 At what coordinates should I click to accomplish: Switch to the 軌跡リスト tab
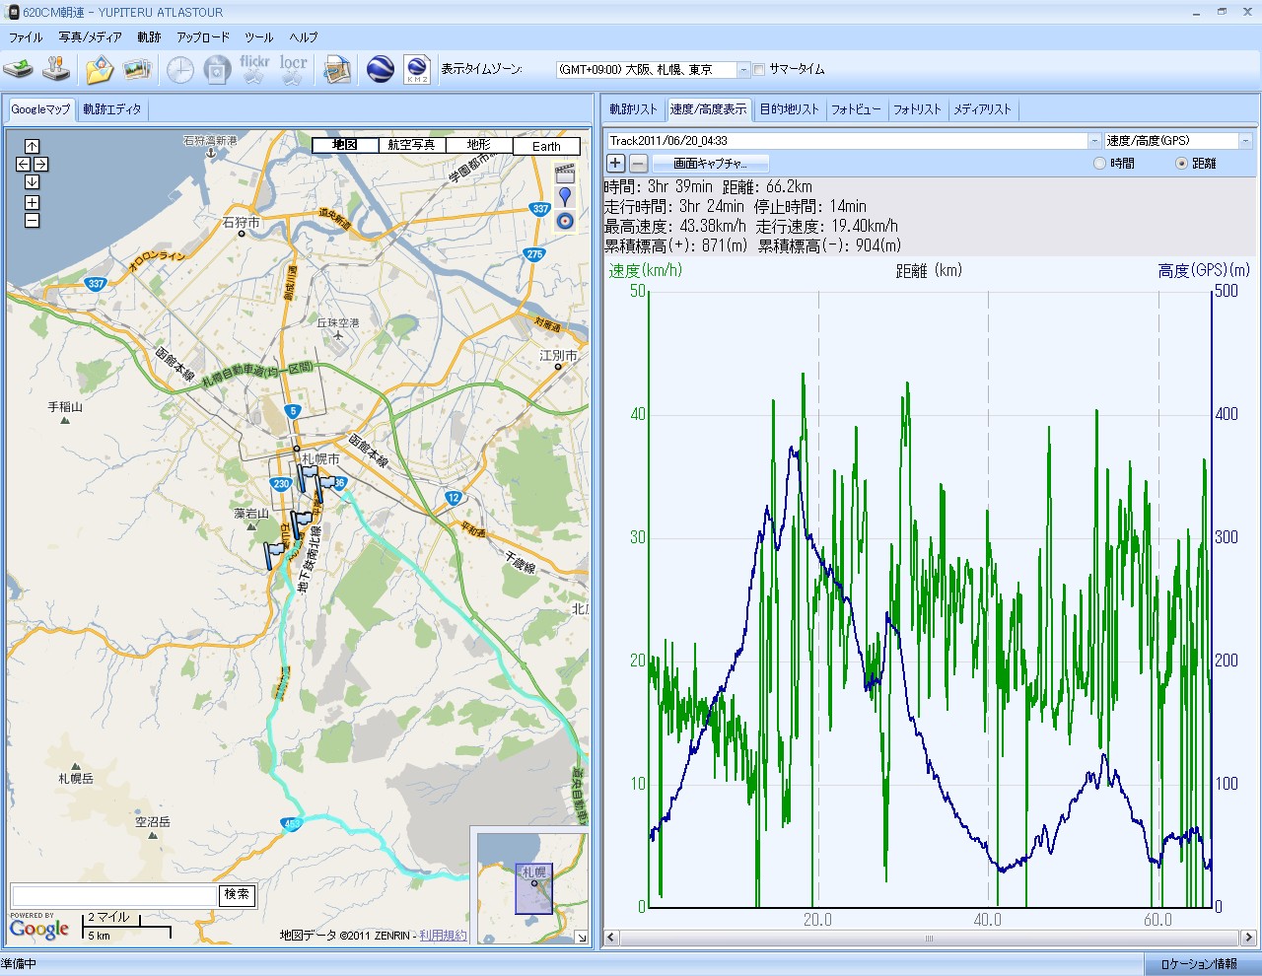pos(633,109)
